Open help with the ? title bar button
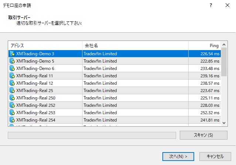The height and width of the screenshot is (165, 236). pyautogui.click(x=210, y=6)
